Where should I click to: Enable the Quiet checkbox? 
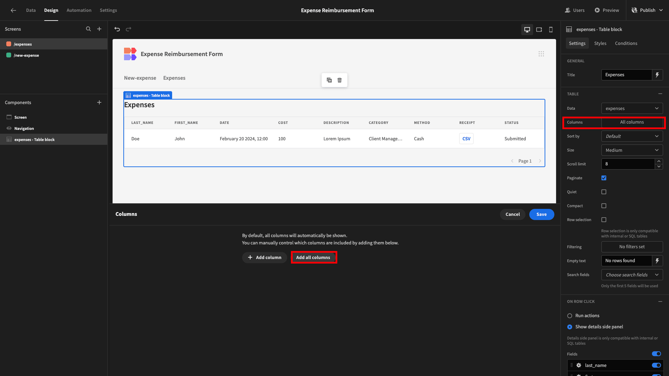click(604, 192)
